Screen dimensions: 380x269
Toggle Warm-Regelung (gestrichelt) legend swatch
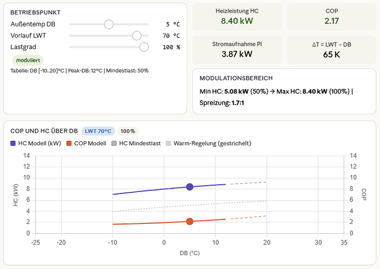click(x=169, y=144)
